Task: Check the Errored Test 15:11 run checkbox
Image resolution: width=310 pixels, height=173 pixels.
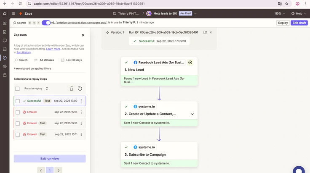Action: point(18,135)
